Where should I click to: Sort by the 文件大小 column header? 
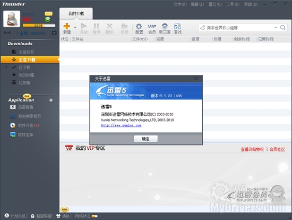click(x=140, y=39)
